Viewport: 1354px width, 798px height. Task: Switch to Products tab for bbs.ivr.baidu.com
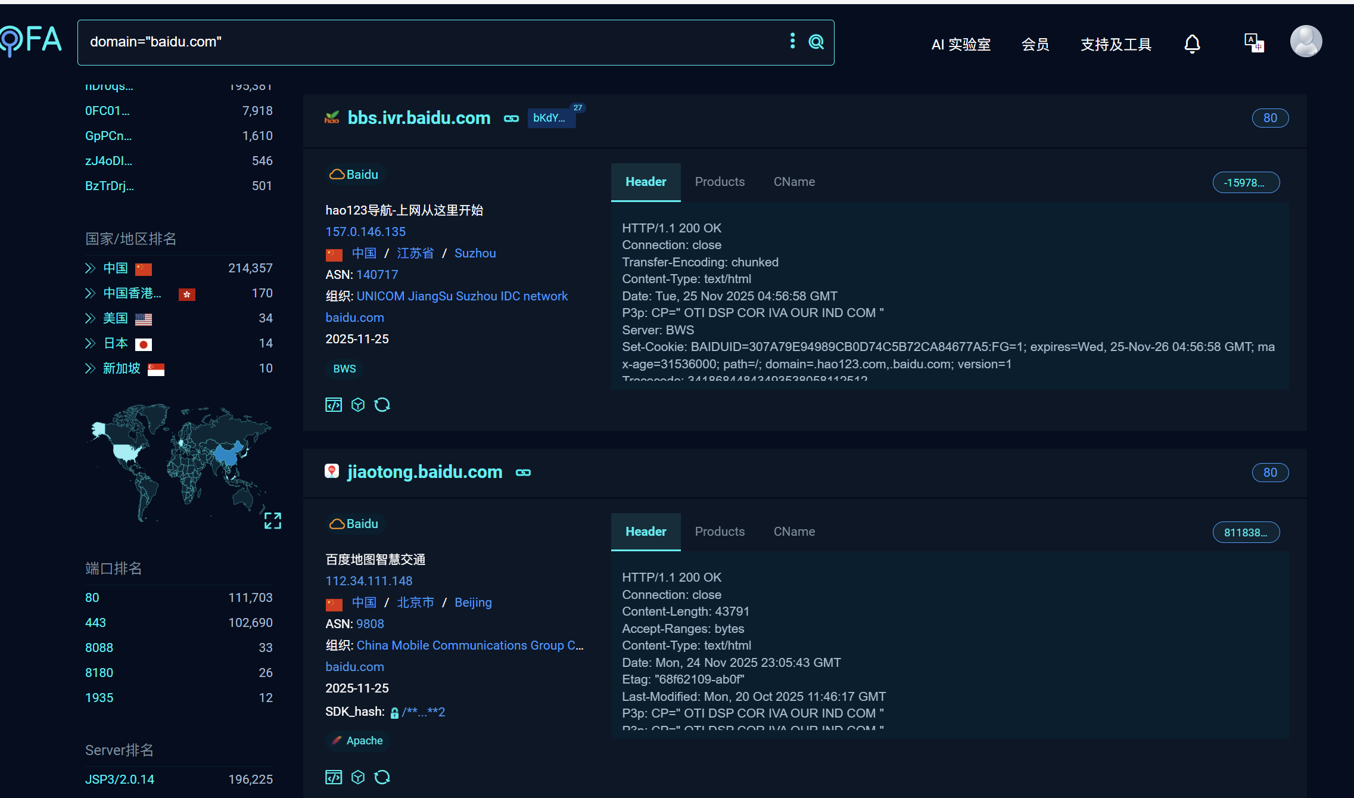pyautogui.click(x=720, y=182)
